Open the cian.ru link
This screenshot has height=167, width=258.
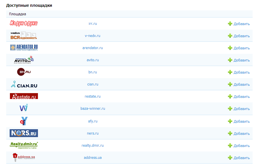[x=93, y=84]
